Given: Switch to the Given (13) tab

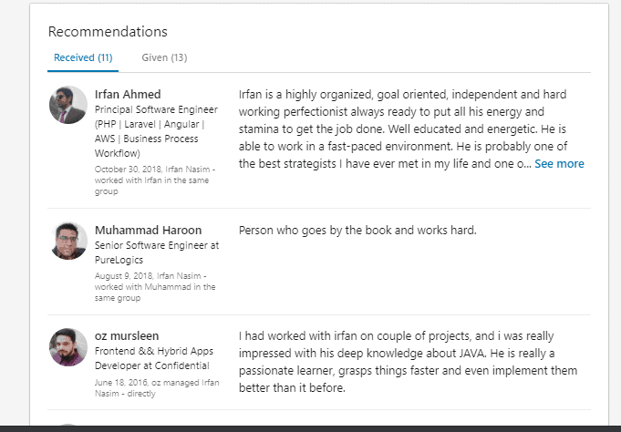Looking at the screenshot, I should tap(164, 57).
